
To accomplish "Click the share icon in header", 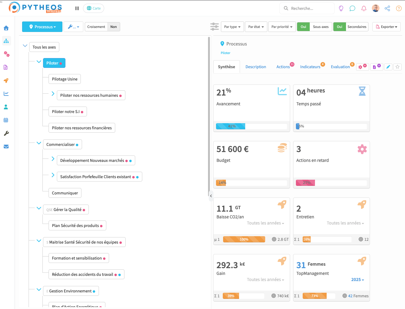I will tap(387, 8).
